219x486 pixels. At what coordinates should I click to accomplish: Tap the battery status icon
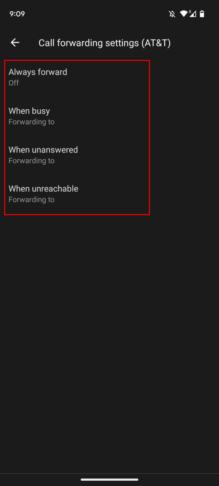coord(202,14)
